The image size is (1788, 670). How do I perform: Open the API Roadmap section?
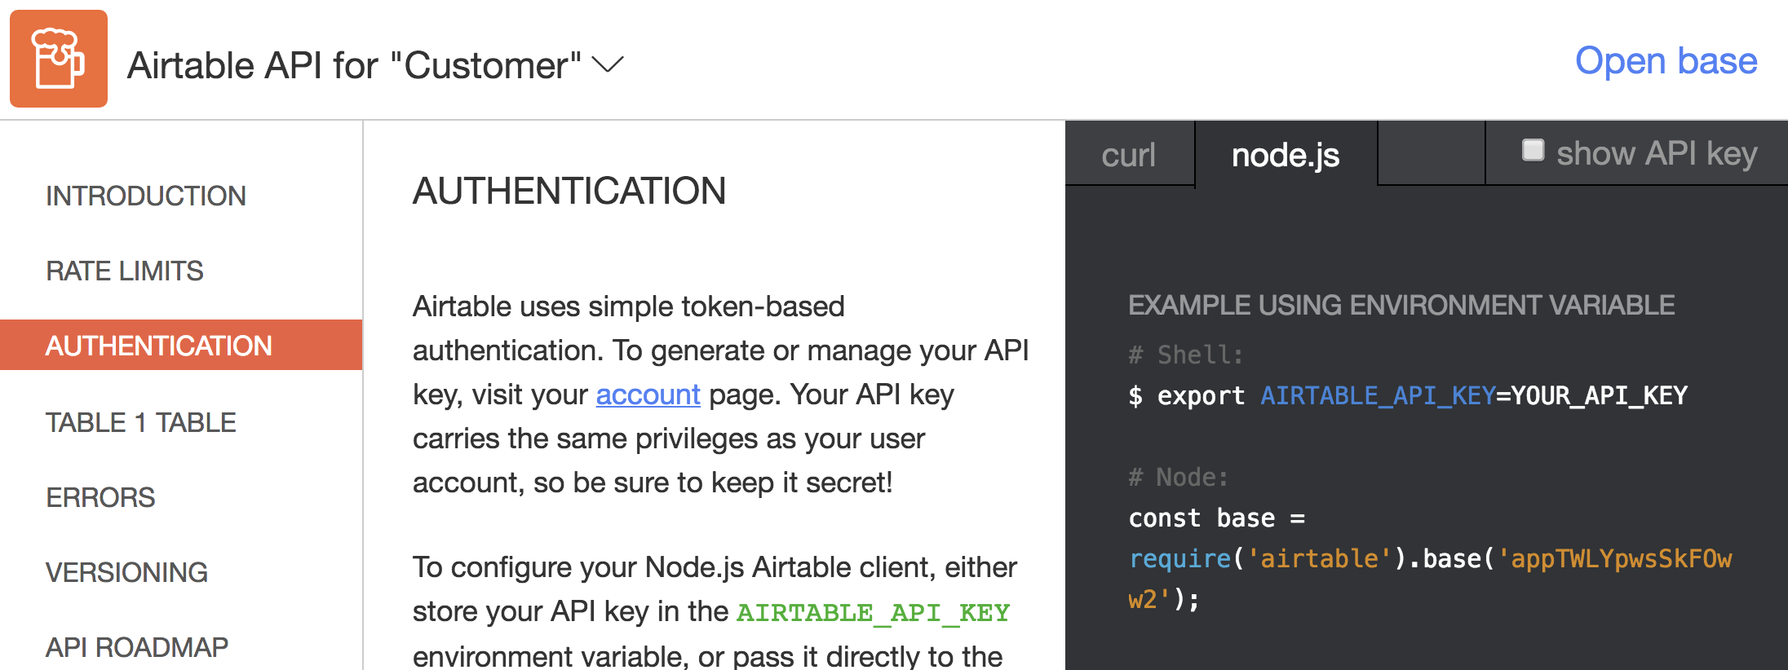[x=137, y=647]
